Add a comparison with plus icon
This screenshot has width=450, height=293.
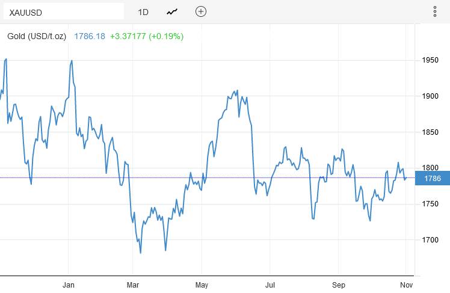tap(201, 11)
